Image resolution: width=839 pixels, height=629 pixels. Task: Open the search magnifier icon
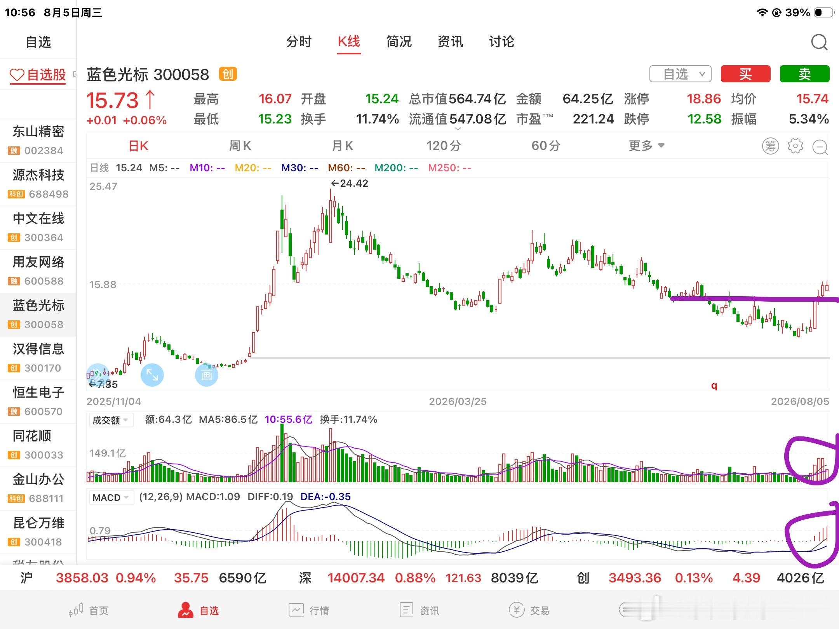click(819, 42)
